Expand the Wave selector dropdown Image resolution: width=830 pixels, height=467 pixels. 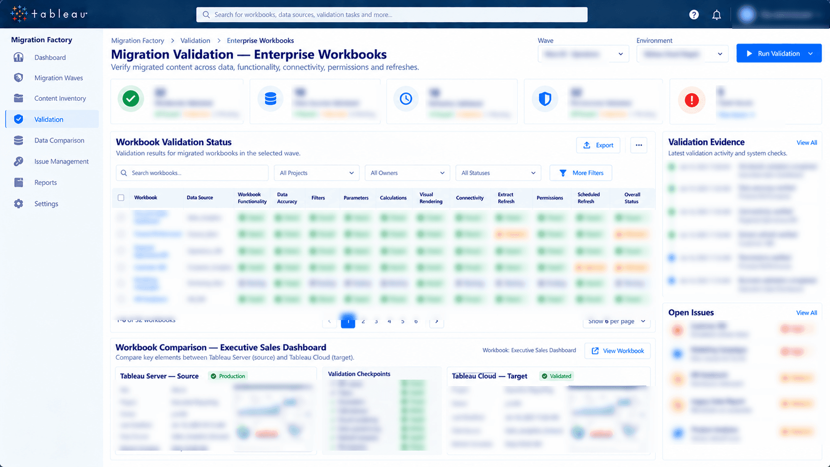pyautogui.click(x=583, y=54)
